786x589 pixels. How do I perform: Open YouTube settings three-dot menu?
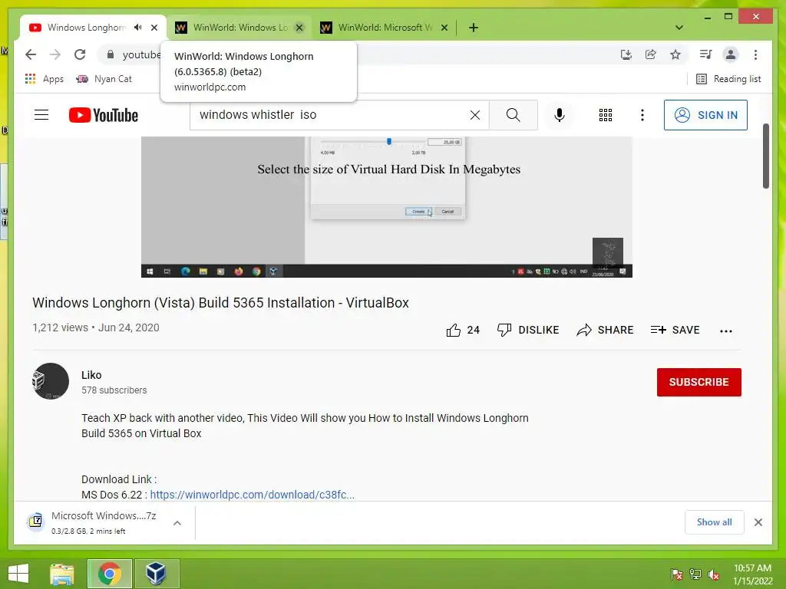point(642,115)
